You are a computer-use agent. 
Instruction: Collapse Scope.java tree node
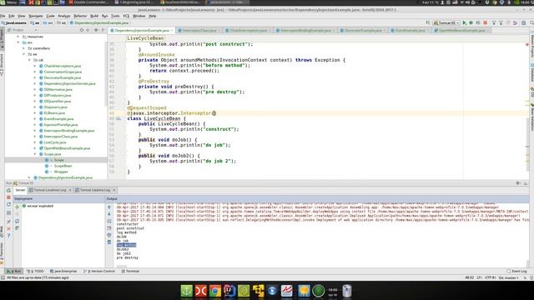(x=35, y=154)
